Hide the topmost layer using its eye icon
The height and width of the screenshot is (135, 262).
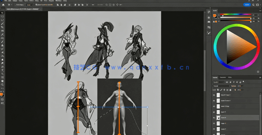coord(214,95)
